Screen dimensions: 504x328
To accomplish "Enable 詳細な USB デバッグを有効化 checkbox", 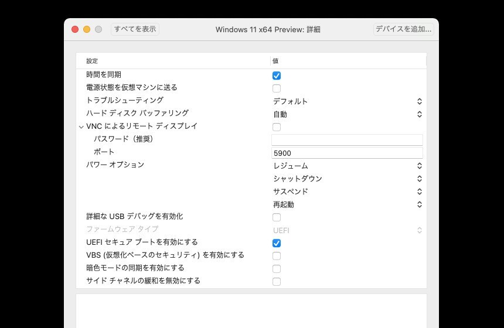I will pos(277,217).
